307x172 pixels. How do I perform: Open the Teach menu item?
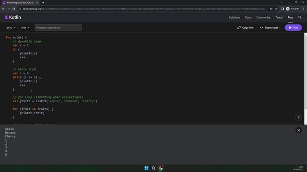279,17
